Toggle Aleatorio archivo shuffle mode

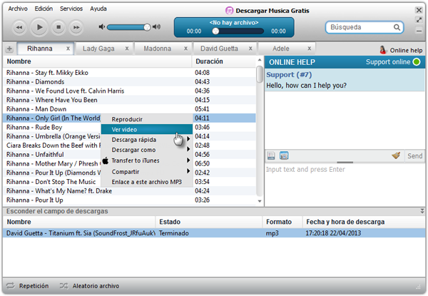[90, 286]
